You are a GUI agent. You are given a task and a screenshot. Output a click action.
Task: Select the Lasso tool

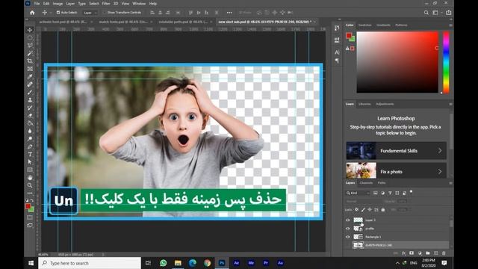[x=30, y=46]
